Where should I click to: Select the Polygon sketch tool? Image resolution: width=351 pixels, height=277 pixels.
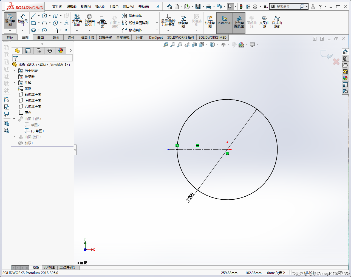(44, 30)
